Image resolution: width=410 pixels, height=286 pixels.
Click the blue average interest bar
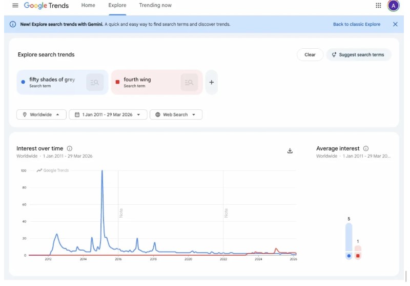(x=348, y=239)
